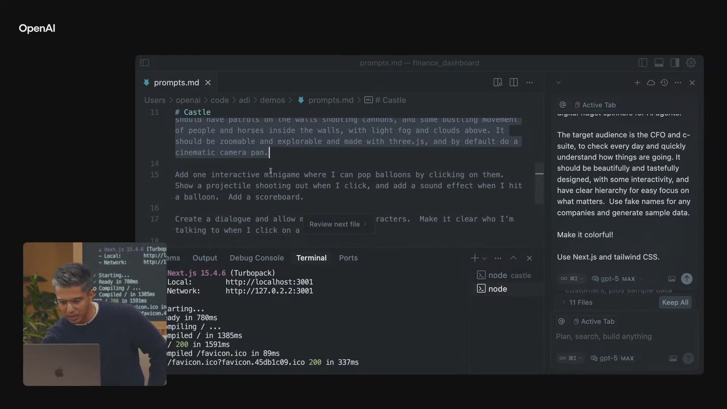Screen dimensions: 727x409
Task: Open settings gear in title bar
Action: [691, 63]
